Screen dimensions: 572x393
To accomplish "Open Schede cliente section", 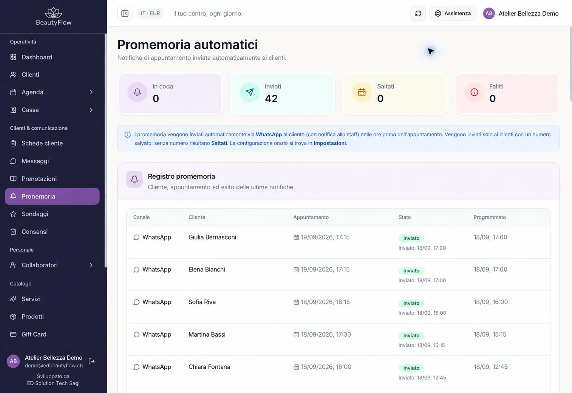I will 52,143.
